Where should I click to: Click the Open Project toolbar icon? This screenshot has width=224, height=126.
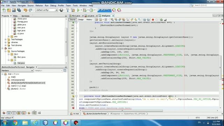coord(14,10)
